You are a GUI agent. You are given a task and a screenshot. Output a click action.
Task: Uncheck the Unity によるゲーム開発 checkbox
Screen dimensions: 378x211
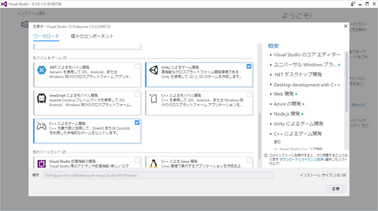coord(249,66)
